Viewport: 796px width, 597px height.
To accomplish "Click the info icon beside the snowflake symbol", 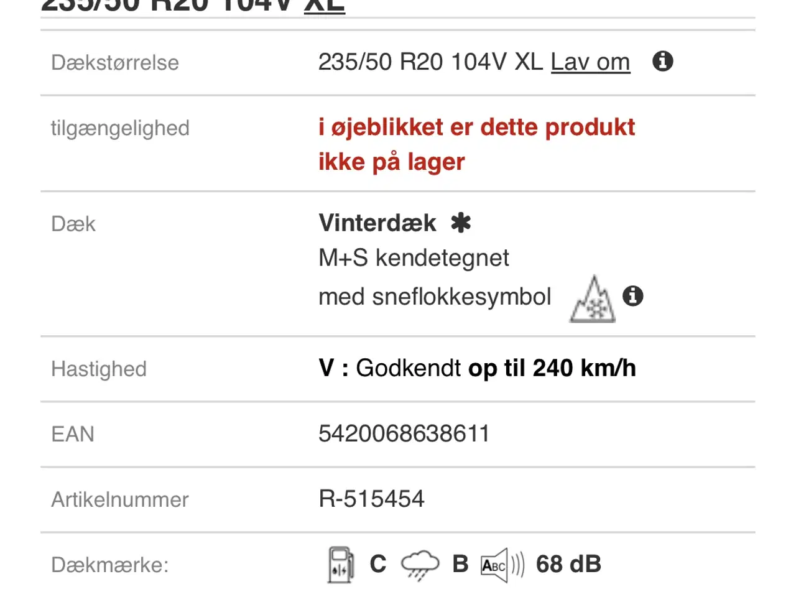I will click(634, 297).
